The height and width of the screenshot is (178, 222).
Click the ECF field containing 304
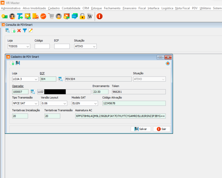point(48,79)
